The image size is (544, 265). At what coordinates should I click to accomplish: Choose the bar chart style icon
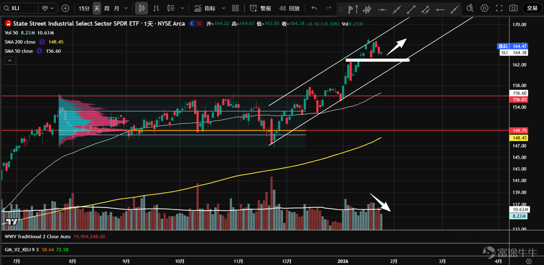(156, 8)
